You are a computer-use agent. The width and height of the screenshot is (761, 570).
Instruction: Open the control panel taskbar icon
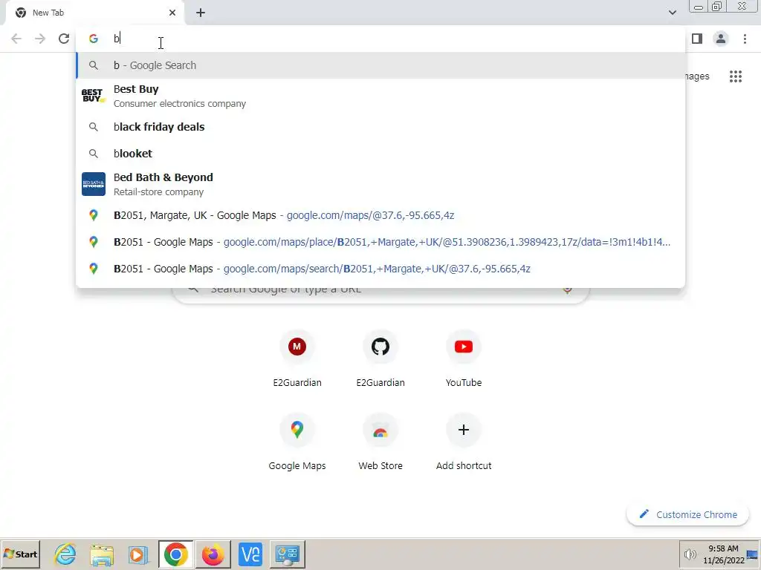[x=288, y=554]
